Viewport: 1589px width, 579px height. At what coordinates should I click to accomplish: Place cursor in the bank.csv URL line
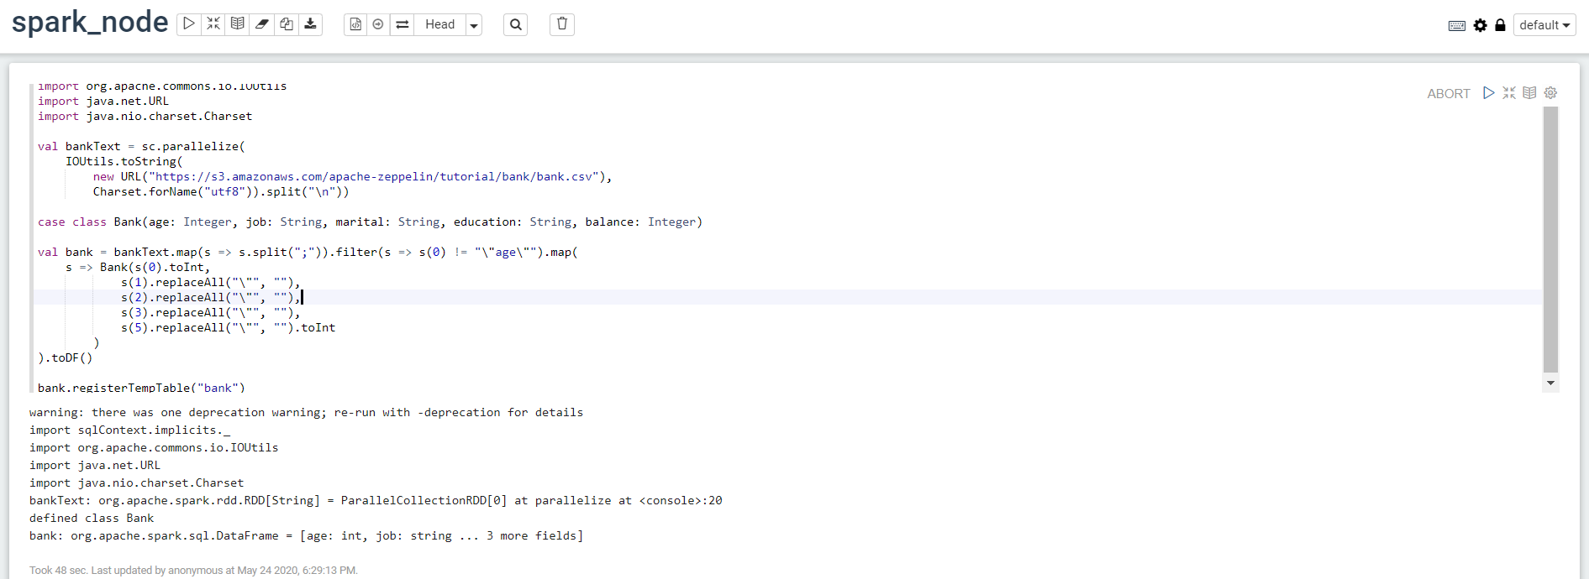click(353, 177)
